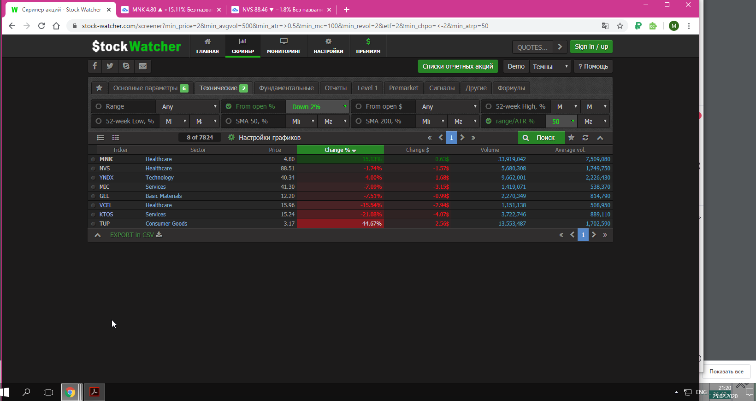Enable the SMA 50 % filter

point(229,121)
